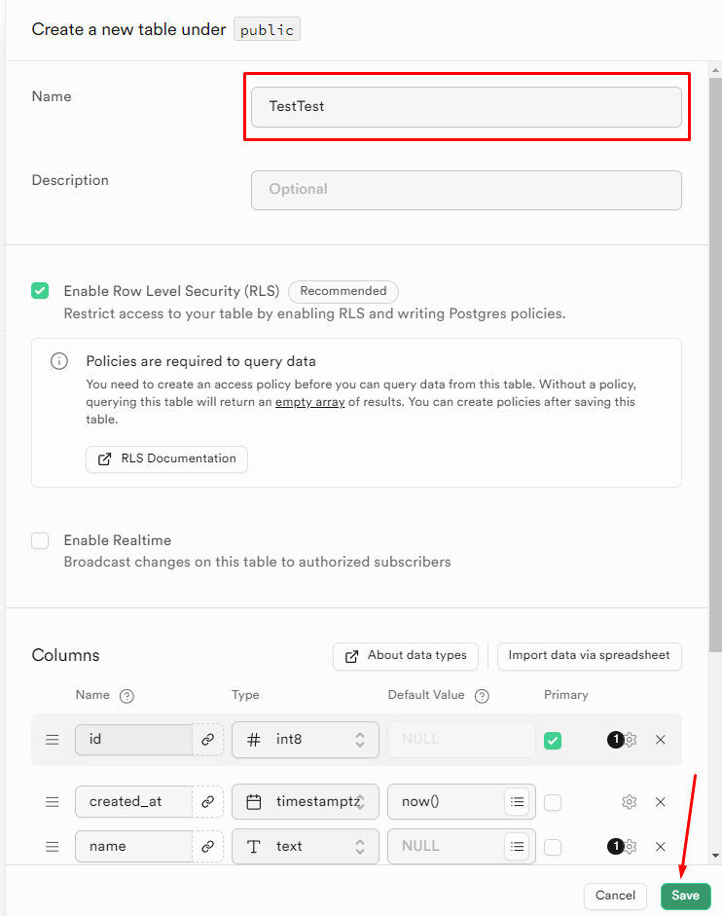Mark created_at as a Primary column
The height and width of the screenshot is (916, 722).
[553, 801]
